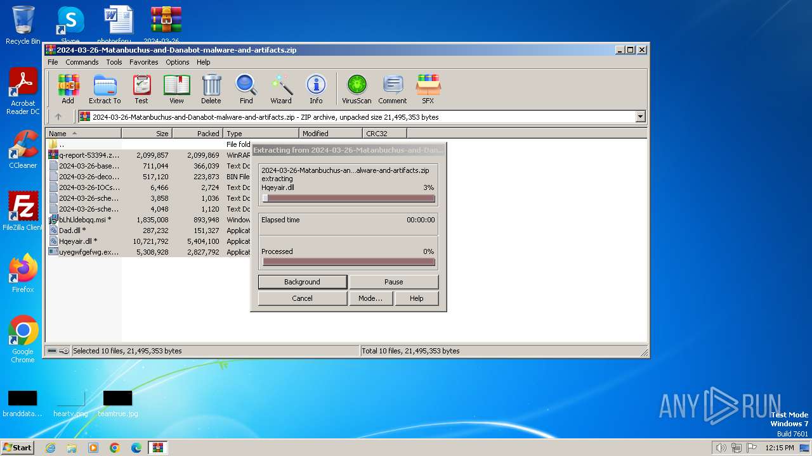Screen dimensions: 812x456
Task: Sort by Modified column header
Action: (331, 134)
